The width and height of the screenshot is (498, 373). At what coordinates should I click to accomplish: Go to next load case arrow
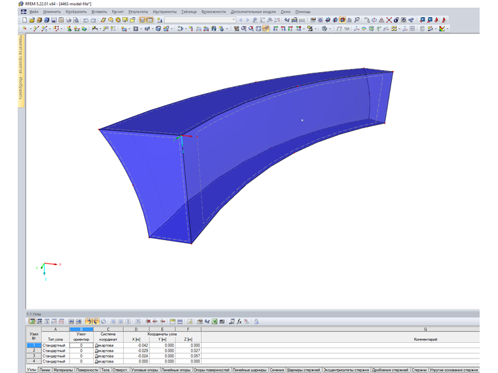248,20
